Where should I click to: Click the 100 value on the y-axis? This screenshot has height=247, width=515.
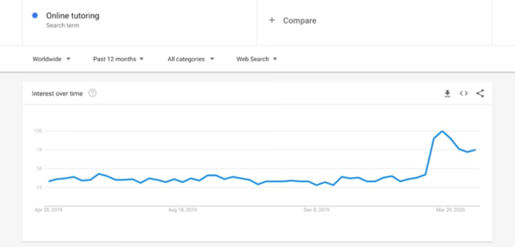coord(38,131)
